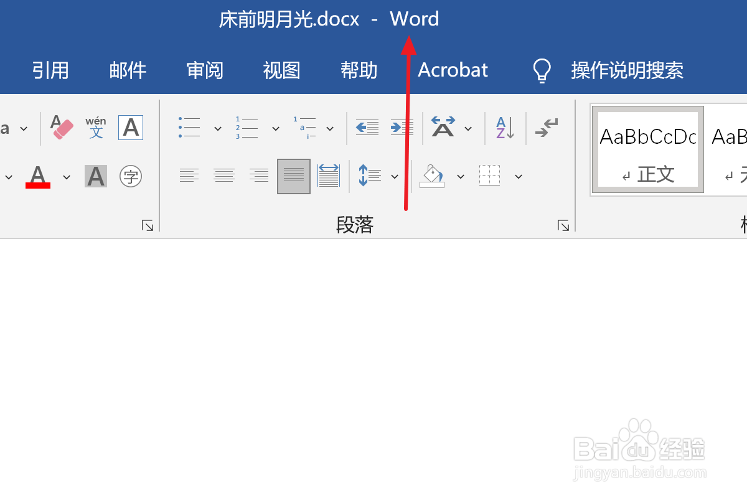Image resolution: width=747 pixels, height=498 pixels.
Task: Click the Enclose Characters 字 icon
Action: click(x=131, y=177)
